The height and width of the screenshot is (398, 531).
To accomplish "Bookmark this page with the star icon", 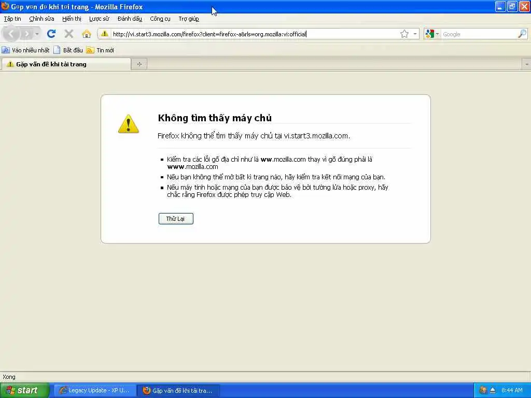I will pyautogui.click(x=404, y=34).
